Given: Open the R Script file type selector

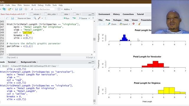Looking at the screenshot, I should 90,57.
